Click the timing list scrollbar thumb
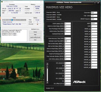 47,66
